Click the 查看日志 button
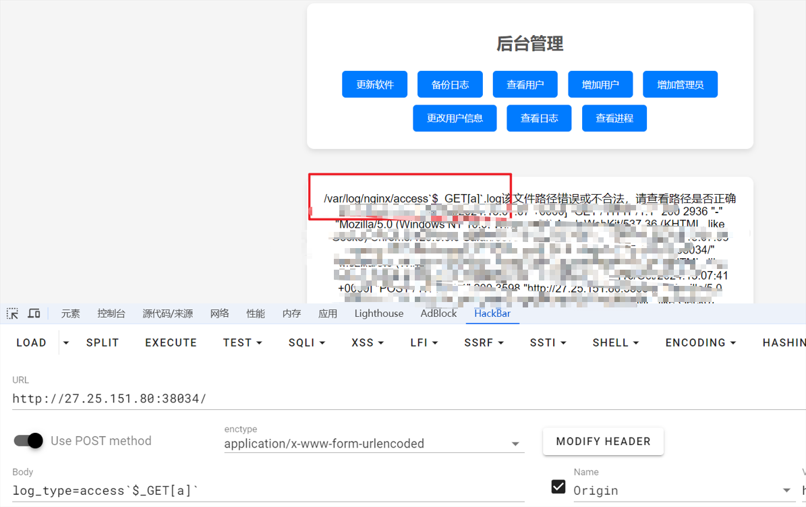 pyautogui.click(x=539, y=118)
